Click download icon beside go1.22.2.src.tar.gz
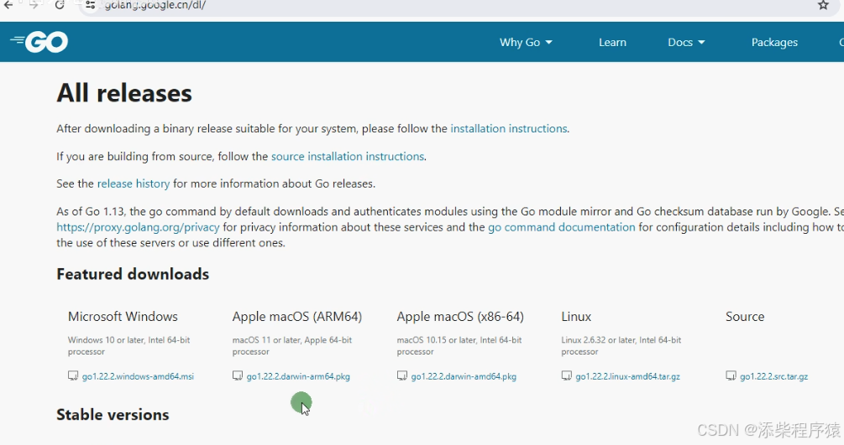 tap(731, 375)
